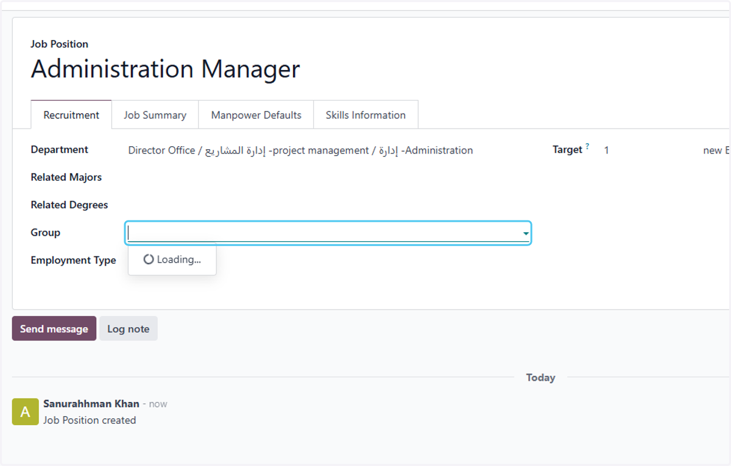The height and width of the screenshot is (466, 731).
Task: Switch to the Job Summary tab
Action: click(155, 115)
